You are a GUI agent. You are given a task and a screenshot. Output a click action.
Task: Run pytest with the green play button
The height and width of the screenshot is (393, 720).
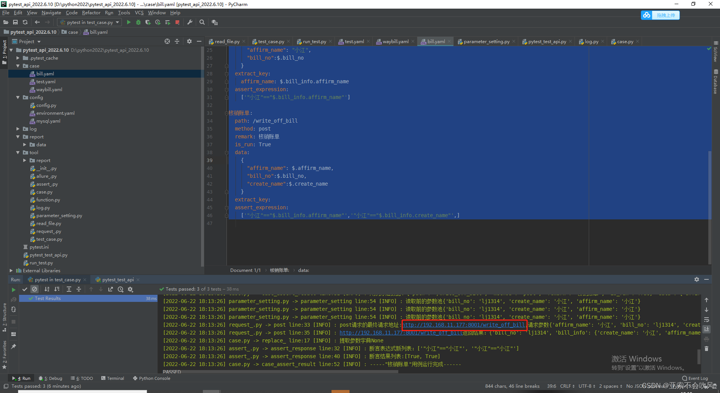129,22
